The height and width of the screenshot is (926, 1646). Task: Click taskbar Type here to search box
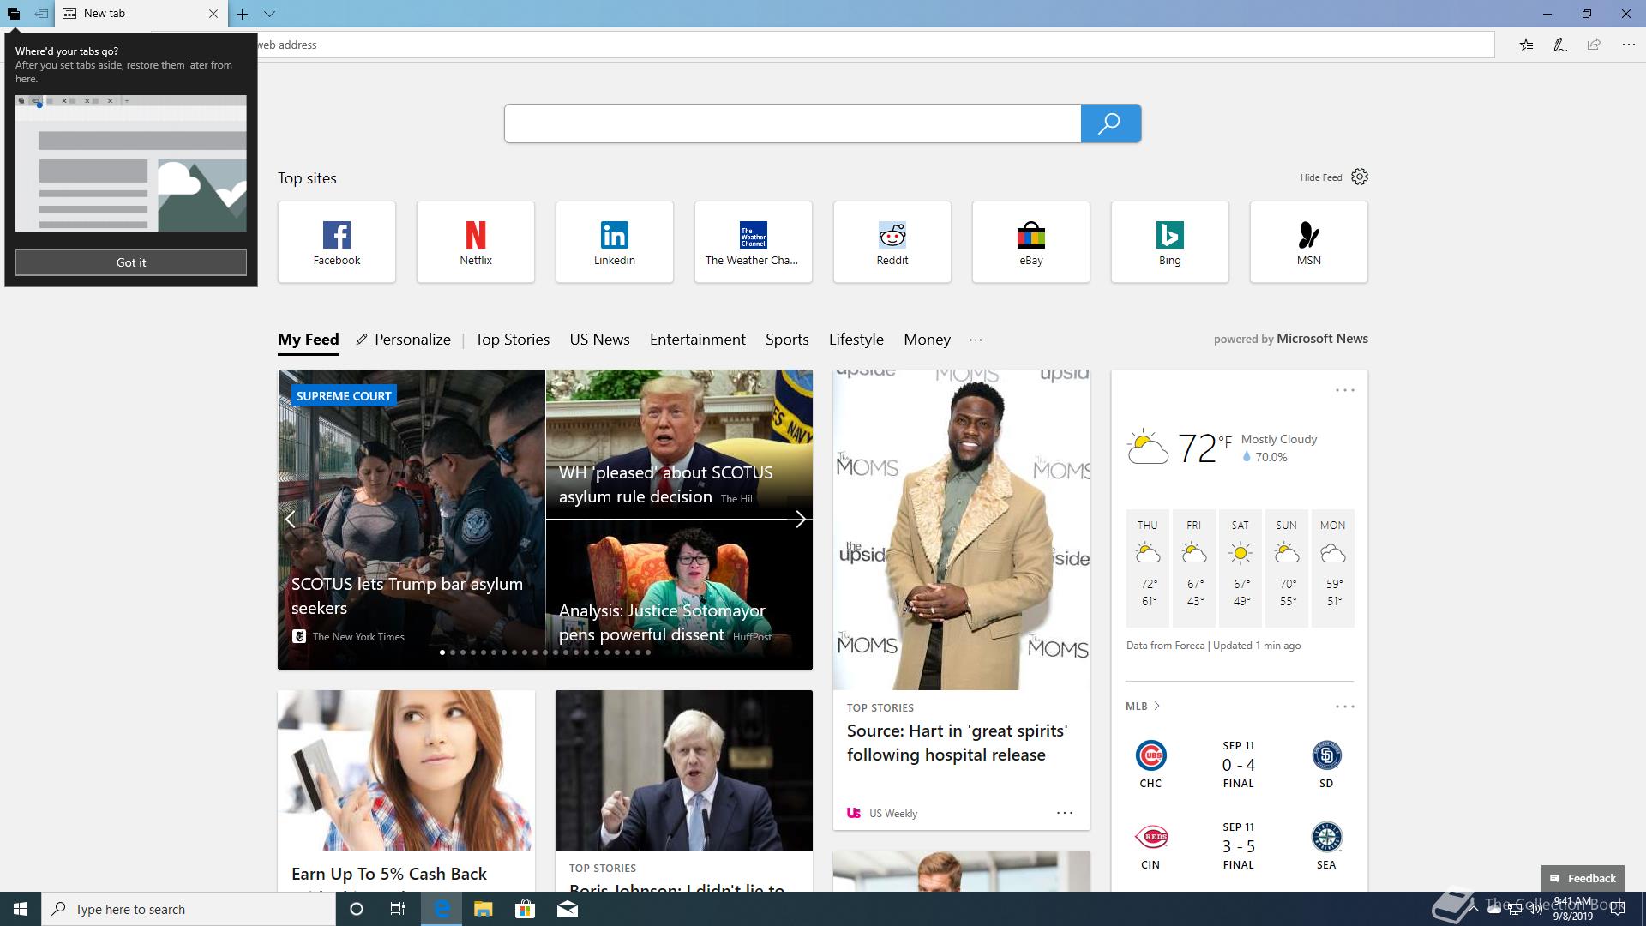click(x=189, y=909)
